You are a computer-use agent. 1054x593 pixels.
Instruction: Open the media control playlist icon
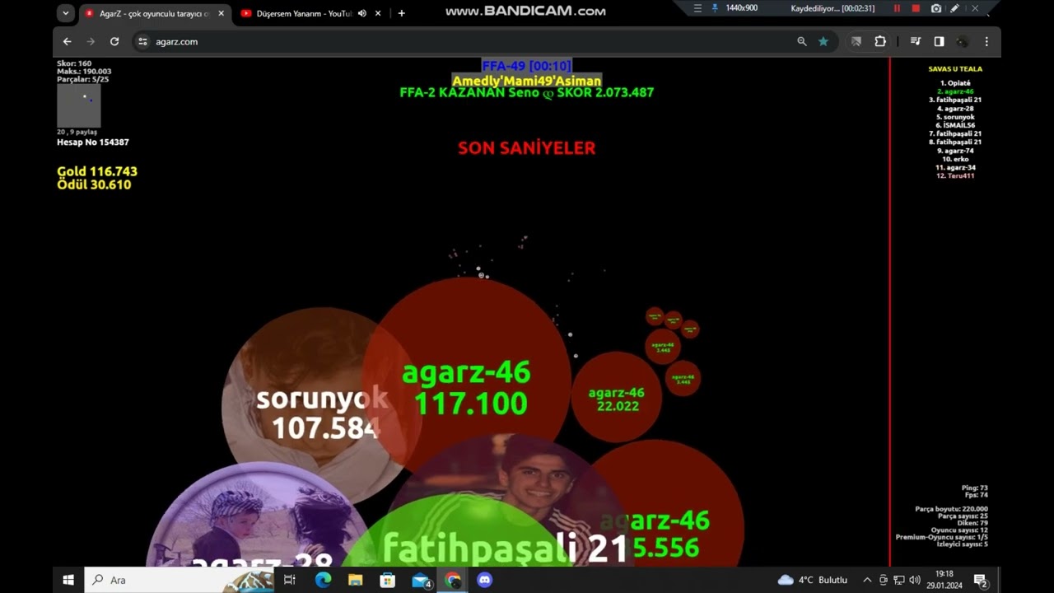tap(916, 41)
